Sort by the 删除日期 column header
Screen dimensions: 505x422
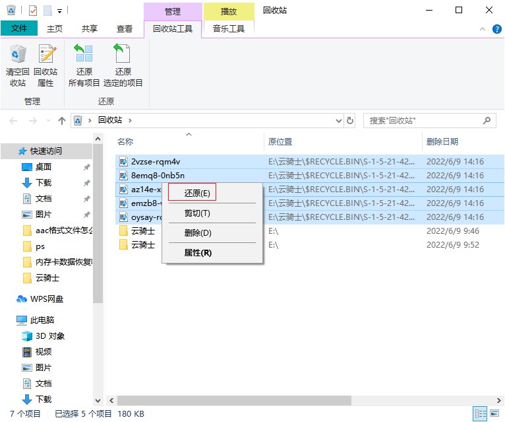(x=442, y=141)
